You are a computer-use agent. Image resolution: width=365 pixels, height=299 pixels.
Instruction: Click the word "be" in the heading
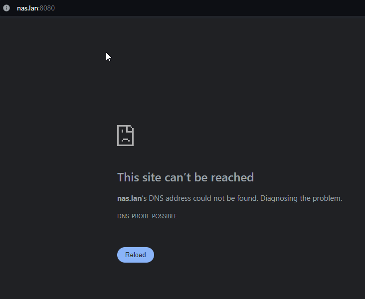click(x=201, y=177)
